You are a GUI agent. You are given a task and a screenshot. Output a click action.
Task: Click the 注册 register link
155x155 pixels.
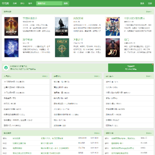click(x=150, y=3)
